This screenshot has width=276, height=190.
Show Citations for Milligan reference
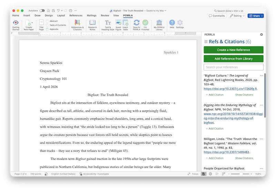click(244, 158)
